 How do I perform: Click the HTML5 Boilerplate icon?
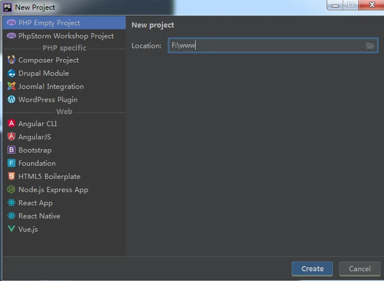point(11,177)
